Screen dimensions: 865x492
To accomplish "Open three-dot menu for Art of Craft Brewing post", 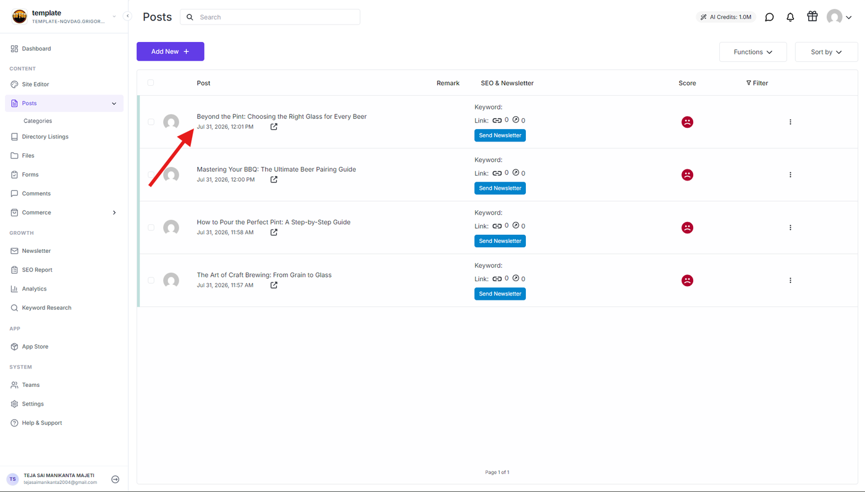I will (790, 281).
